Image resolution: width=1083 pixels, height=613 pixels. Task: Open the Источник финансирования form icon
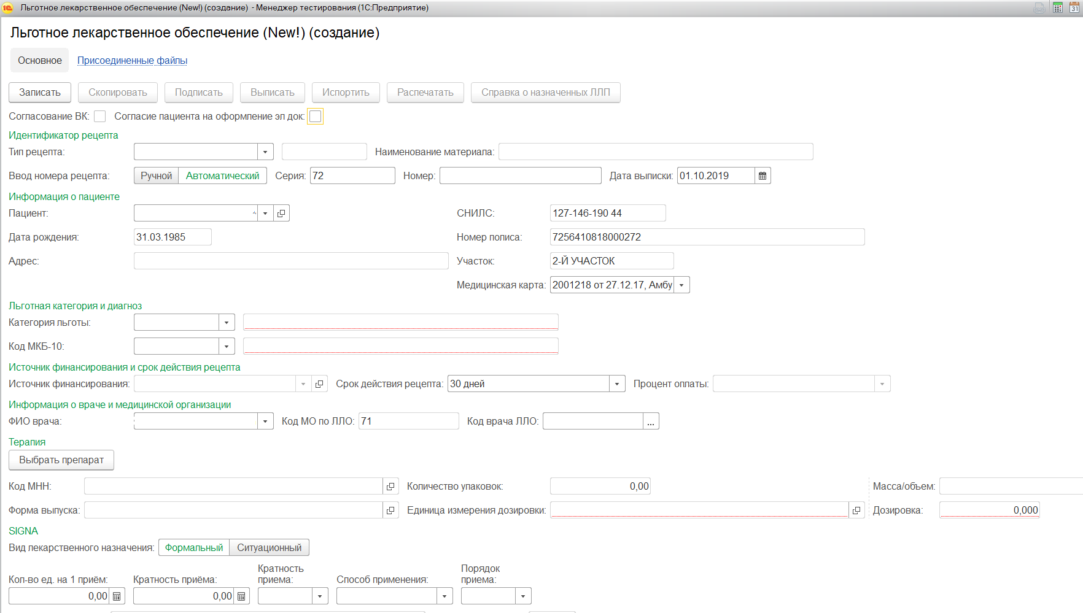click(x=319, y=384)
